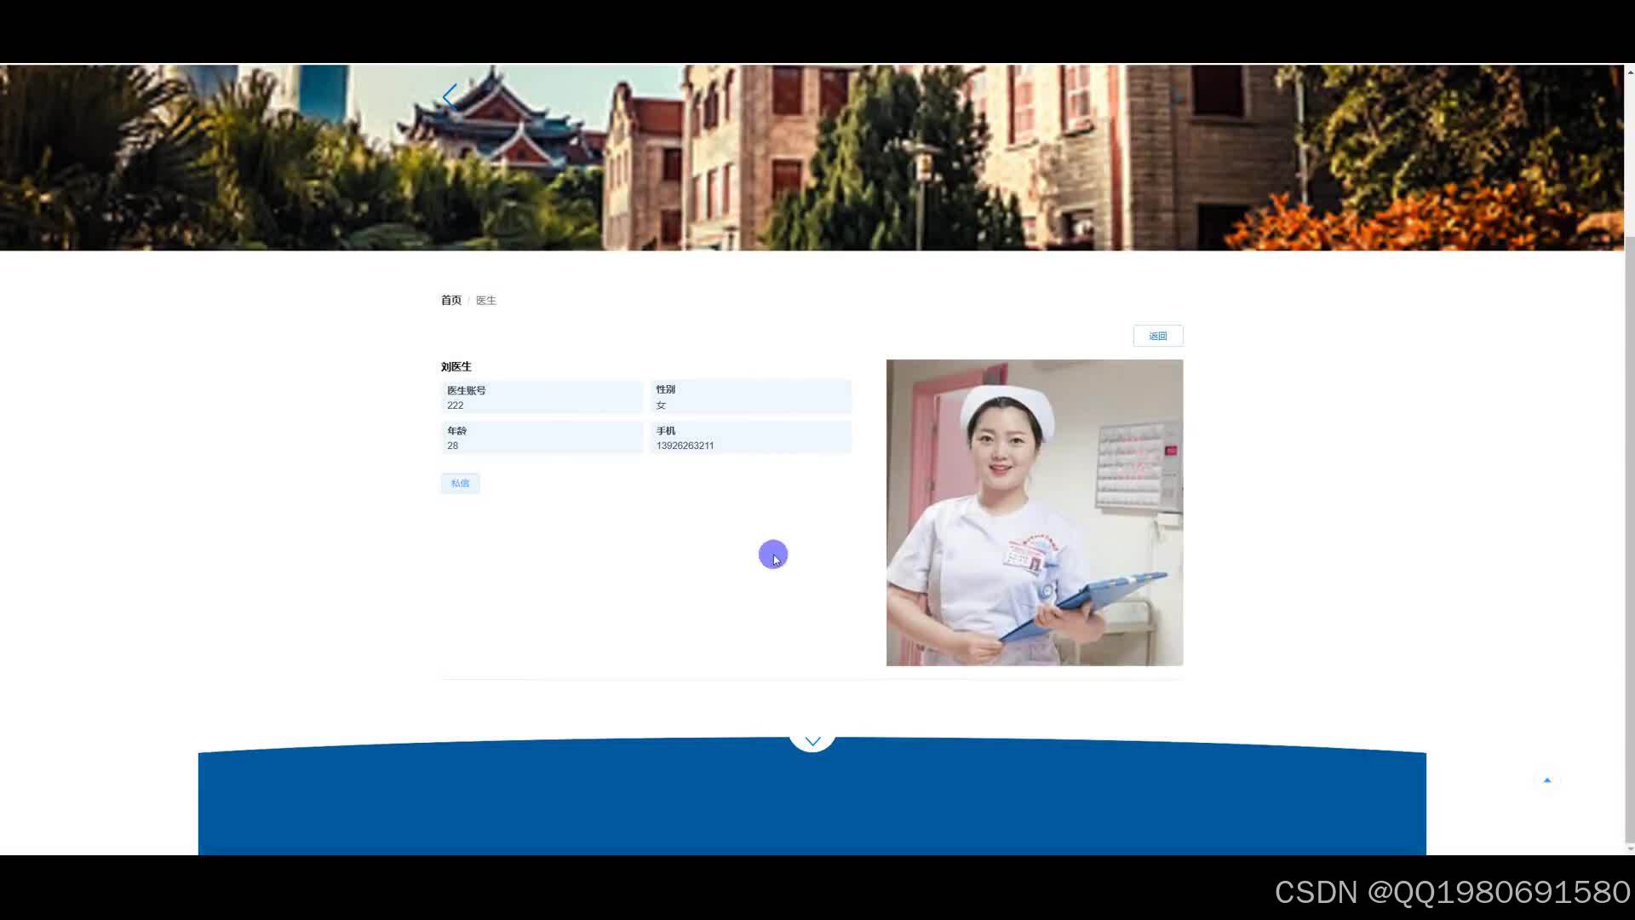
Task: Click the 刘医生 name heading
Action: [x=456, y=367]
